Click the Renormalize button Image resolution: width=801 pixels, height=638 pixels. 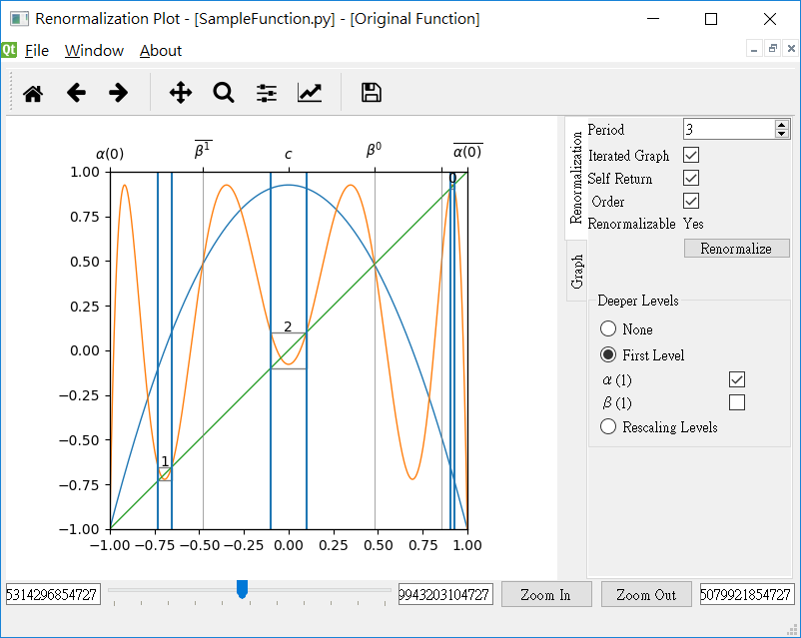(737, 249)
